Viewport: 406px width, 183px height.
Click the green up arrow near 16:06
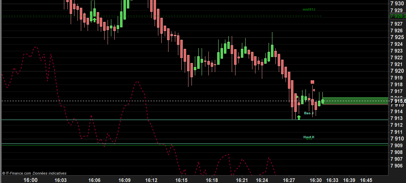(95, 20)
